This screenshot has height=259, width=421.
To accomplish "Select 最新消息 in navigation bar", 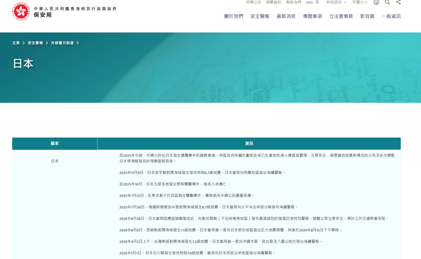I will [286, 16].
